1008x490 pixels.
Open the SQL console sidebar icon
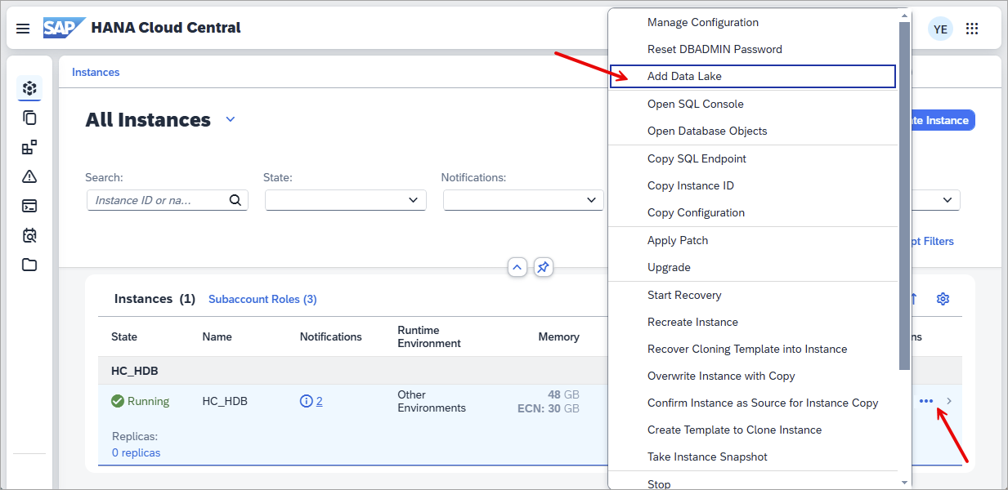click(29, 206)
